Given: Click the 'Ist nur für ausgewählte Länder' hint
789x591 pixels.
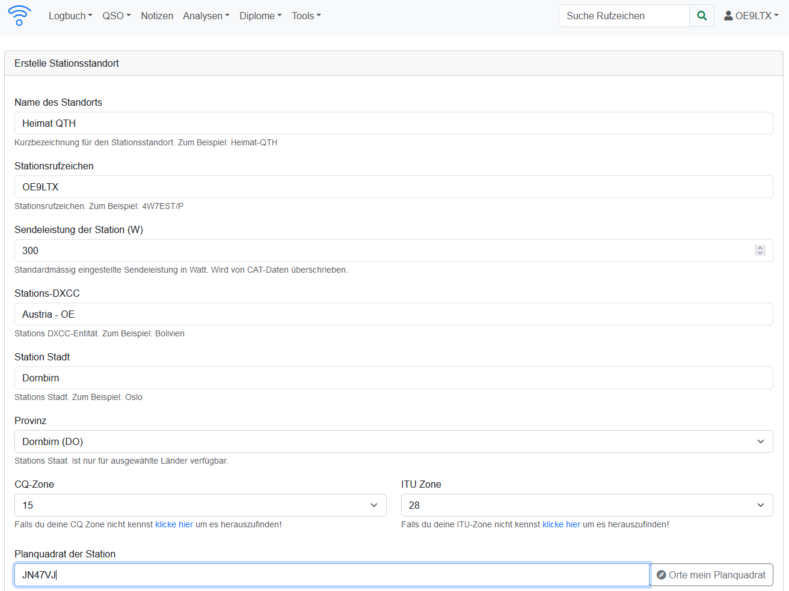Looking at the screenshot, I should [150, 461].
